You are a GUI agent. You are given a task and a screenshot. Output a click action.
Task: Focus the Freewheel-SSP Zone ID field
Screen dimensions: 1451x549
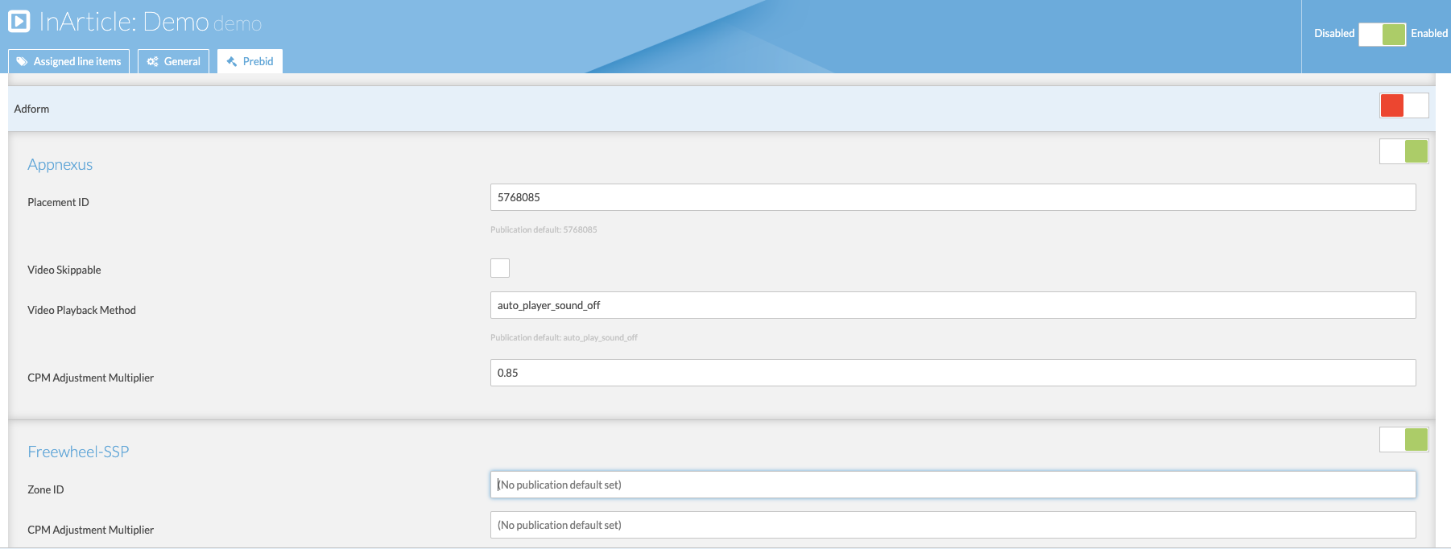click(x=953, y=485)
